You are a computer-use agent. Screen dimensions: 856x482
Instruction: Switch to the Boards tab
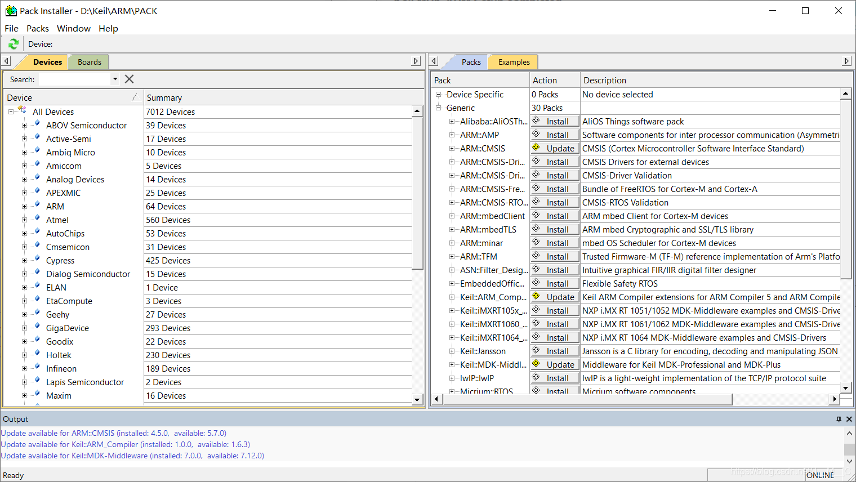pos(90,62)
